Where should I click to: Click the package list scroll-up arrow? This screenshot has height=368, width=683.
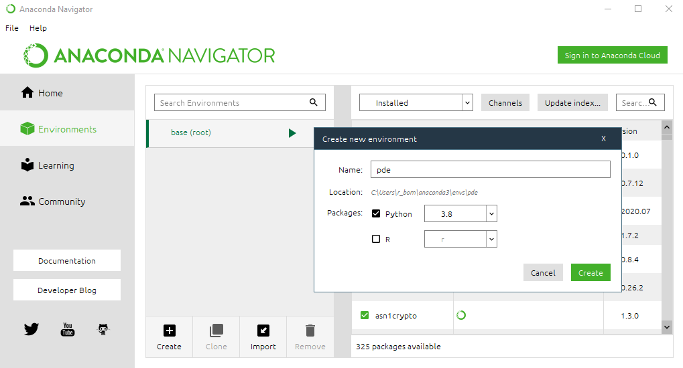pyautogui.click(x=667, y=127)
